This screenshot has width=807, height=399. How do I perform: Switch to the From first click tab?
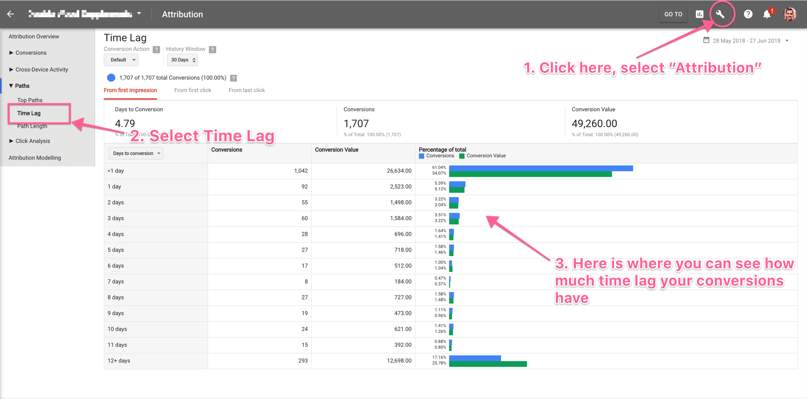click(x=193, y=90)
